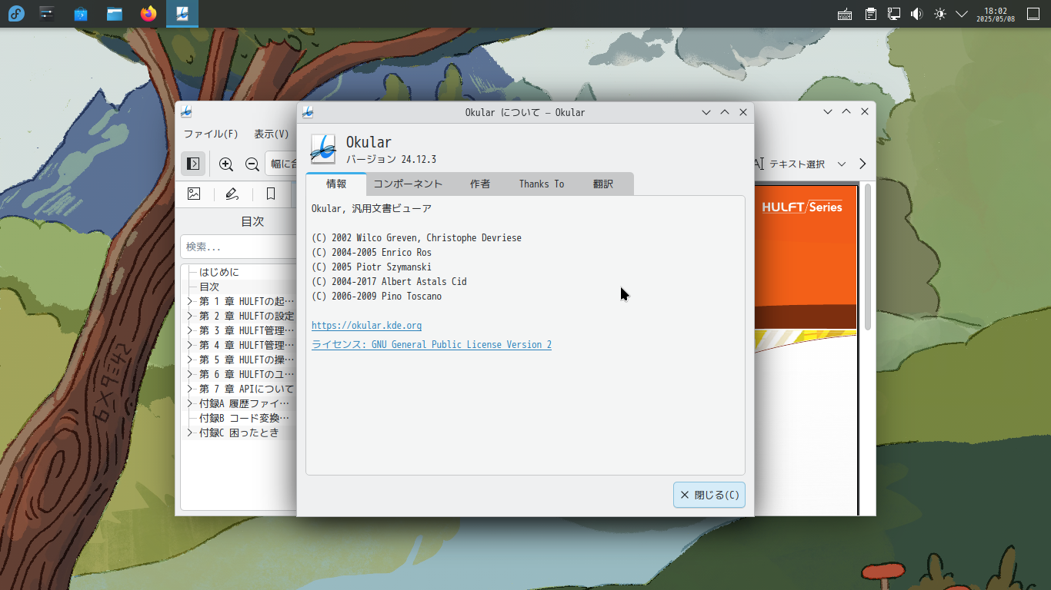This screenshot has width=1051, height=590.
Task: Expand the 第 1 章 tree entry
Action: pos(190,302)
